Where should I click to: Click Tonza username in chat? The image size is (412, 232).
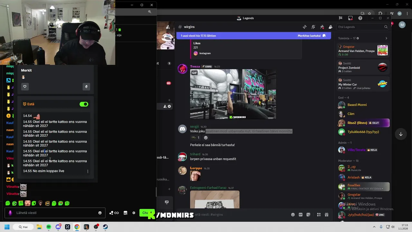pos(195,66)
